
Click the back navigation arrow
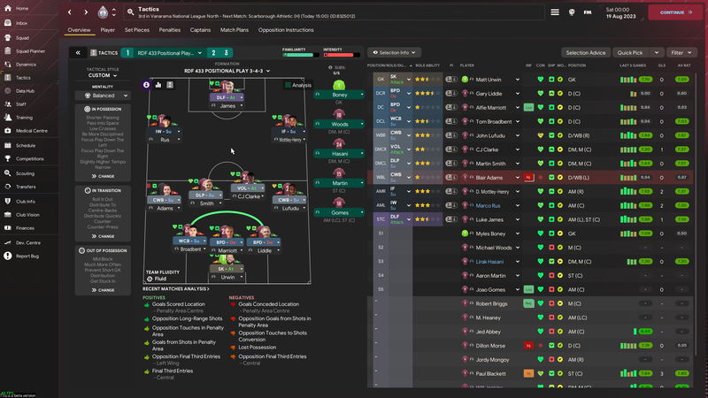[70, 12]
